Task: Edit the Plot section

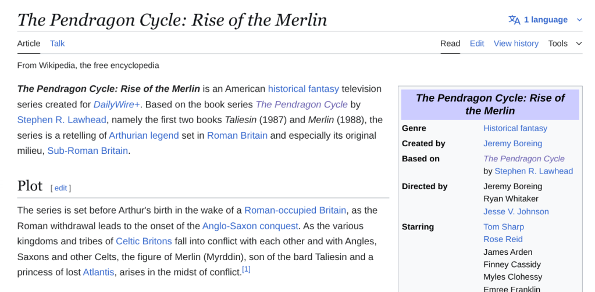Action: tap(60, 188)
